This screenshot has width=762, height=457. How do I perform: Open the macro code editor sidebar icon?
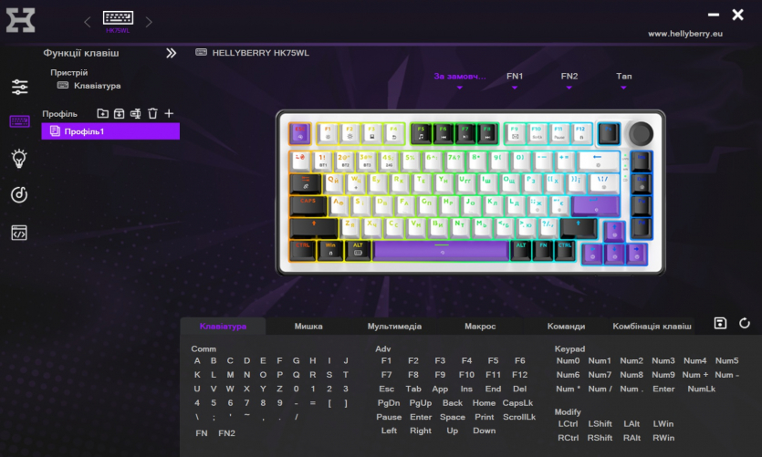pyautogui.click(x=19, y=233)
